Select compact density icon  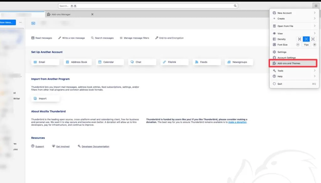click(x=299, y=39)
